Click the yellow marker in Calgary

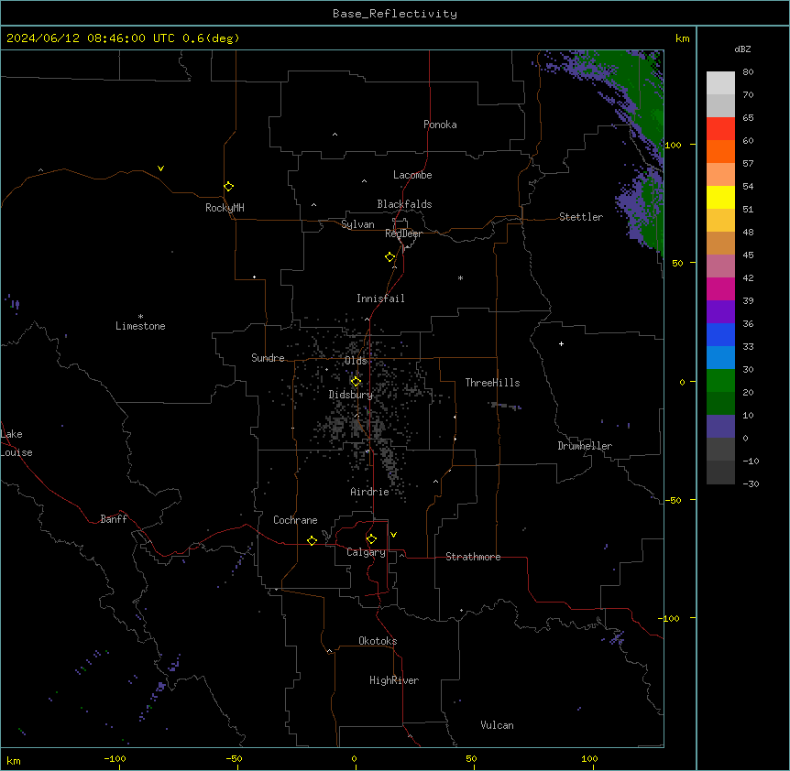(371, 539)
